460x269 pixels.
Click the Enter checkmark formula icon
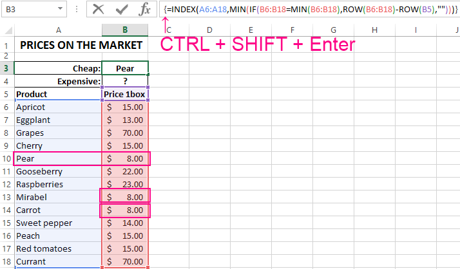point(121,10)
